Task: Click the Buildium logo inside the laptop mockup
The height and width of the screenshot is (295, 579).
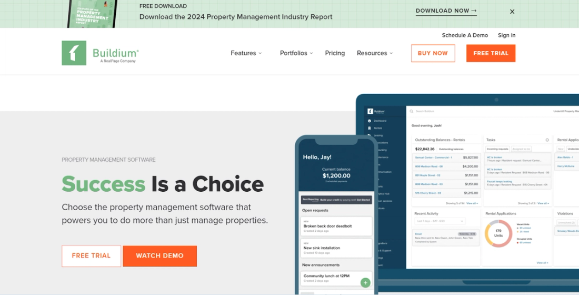Action: [x=376, y=111]
